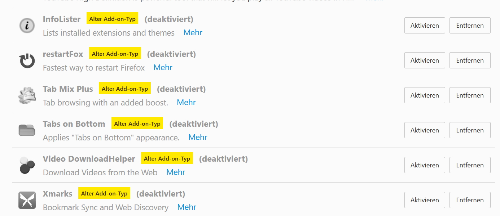Activate the InfoLister add-on

[x=425, y=26]
